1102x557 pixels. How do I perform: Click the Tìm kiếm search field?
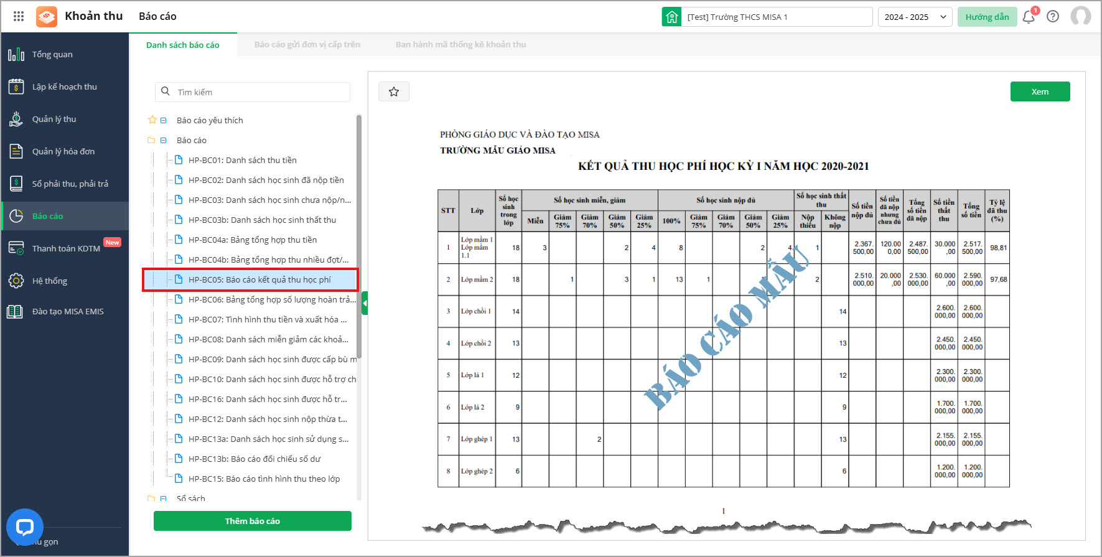click(x=253, y=91)
